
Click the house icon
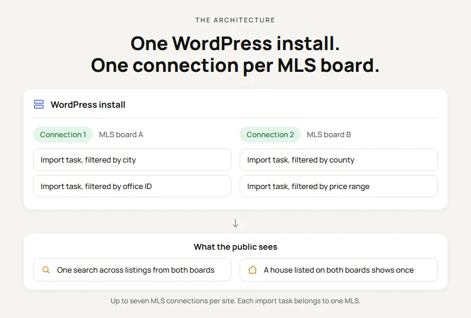253,270
